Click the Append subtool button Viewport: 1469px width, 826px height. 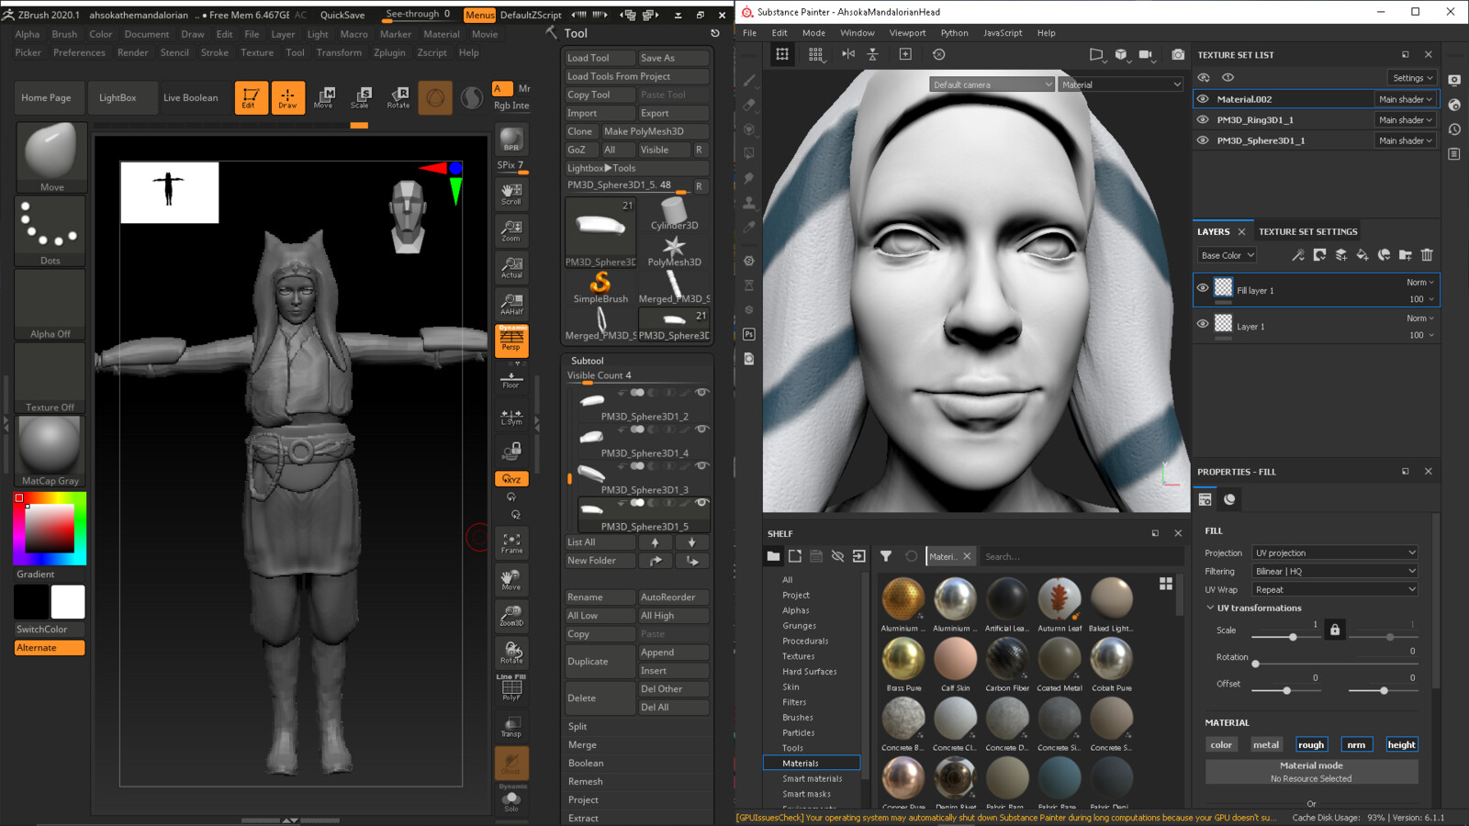click(673, 653)
